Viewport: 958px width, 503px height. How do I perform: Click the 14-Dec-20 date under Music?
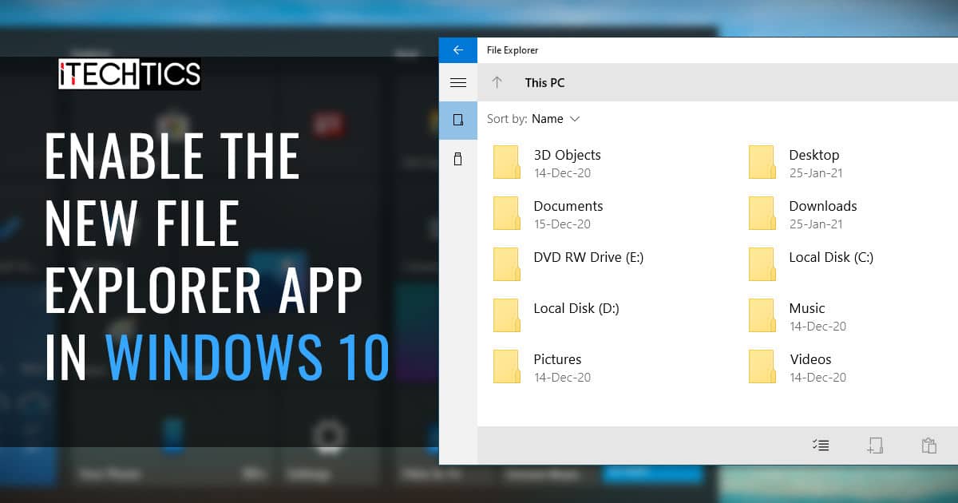point(817,327)
